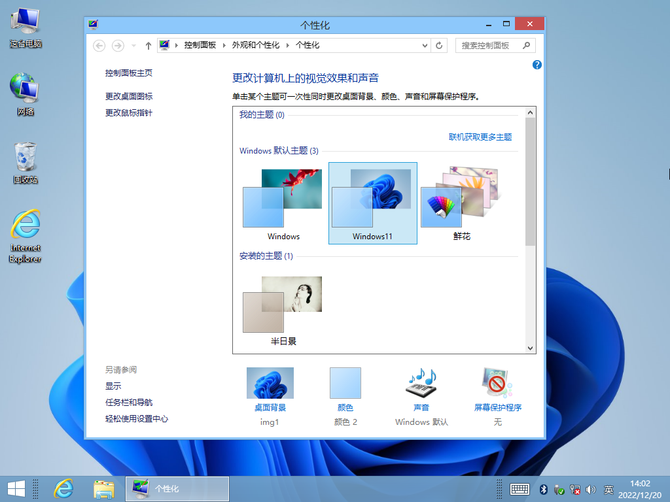Open Internet Explorer in the taskbar
The width and height of the screenshot is (670, 502).
pos(63,488)
